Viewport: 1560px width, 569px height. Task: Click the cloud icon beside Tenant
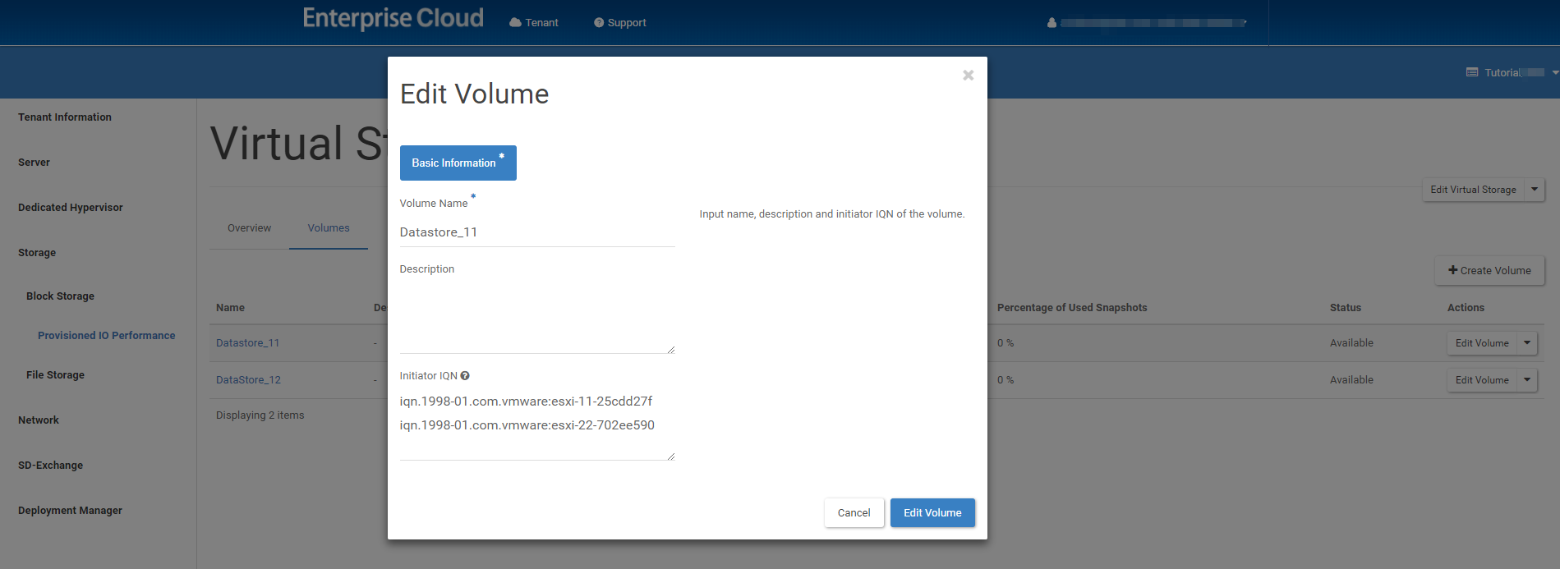[x=515, y=23]
